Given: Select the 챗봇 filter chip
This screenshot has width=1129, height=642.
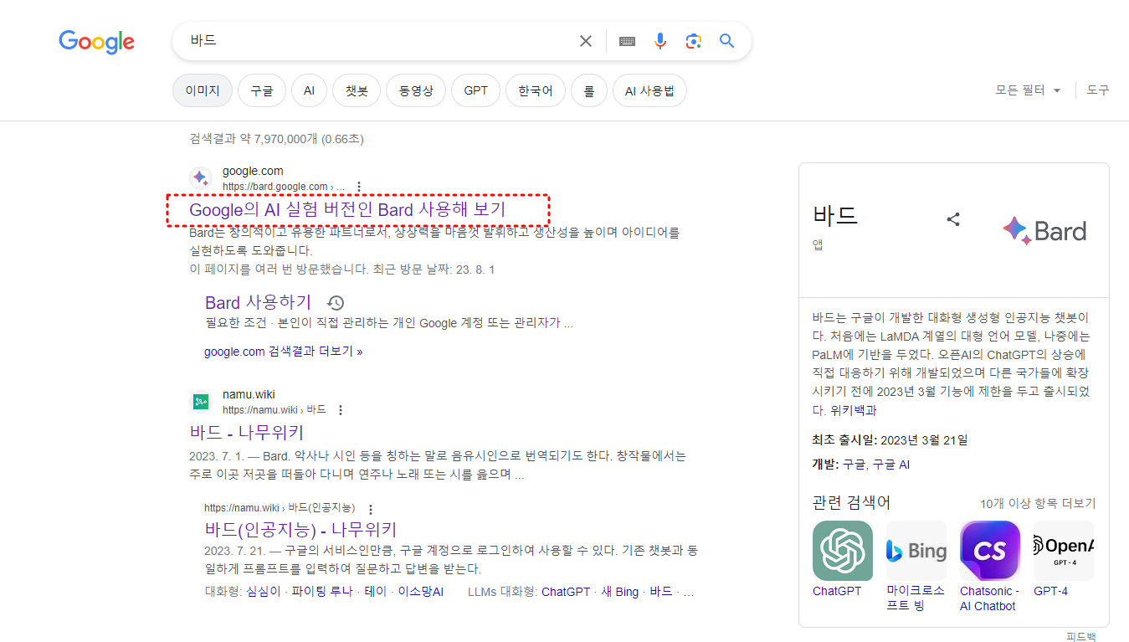Looking at the screenshot, I should [x=357, y=90].
